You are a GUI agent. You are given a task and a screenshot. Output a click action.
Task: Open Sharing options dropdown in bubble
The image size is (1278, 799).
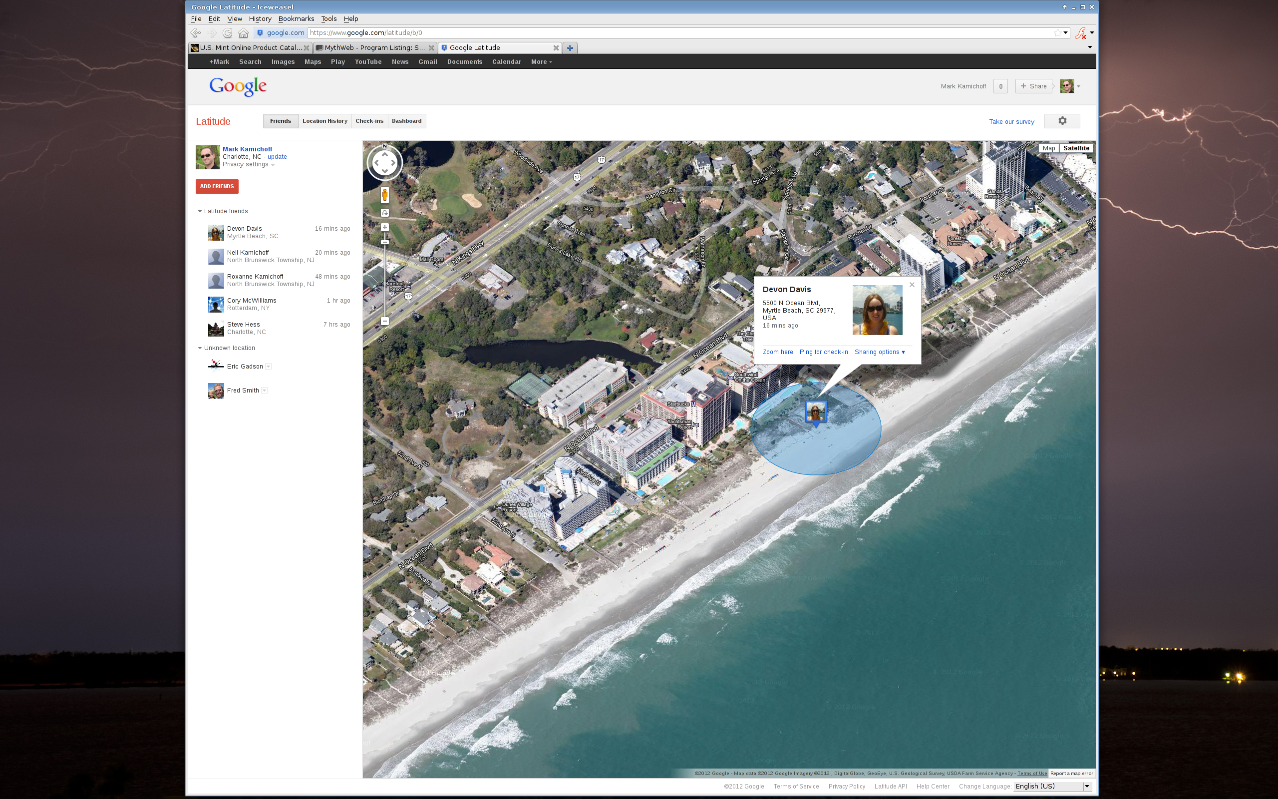click(879, 352)
